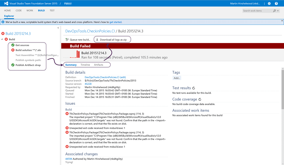Click the search magnifier icon

pos(274,11)
